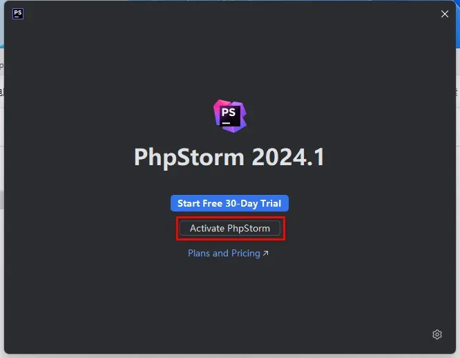This screenshot has width=460, height=358.
Task: Open the gear options menu
Action: tap(437, 335)
